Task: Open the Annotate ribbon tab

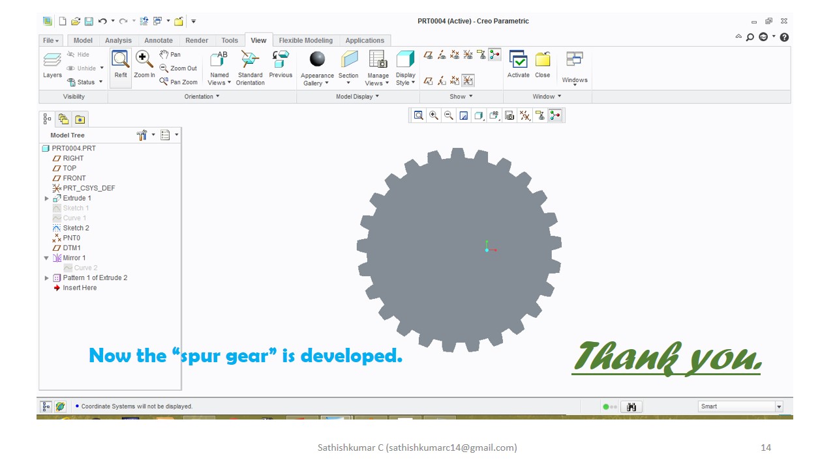Action: (158, 40)
